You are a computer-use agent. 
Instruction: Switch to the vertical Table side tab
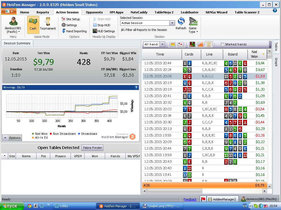pos(276,47)
